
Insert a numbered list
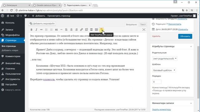click(x=51, y=30)
